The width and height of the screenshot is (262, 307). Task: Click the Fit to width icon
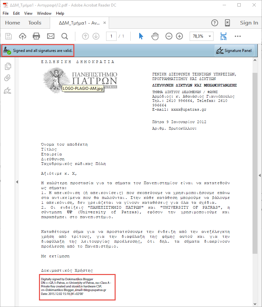click(x=223, y=36)
